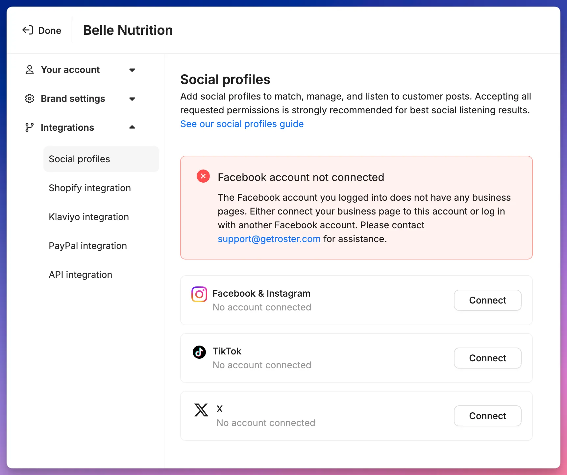Click the support@getroster.com email link
Viewport: 567px width, 475px height.
[269, 239]
